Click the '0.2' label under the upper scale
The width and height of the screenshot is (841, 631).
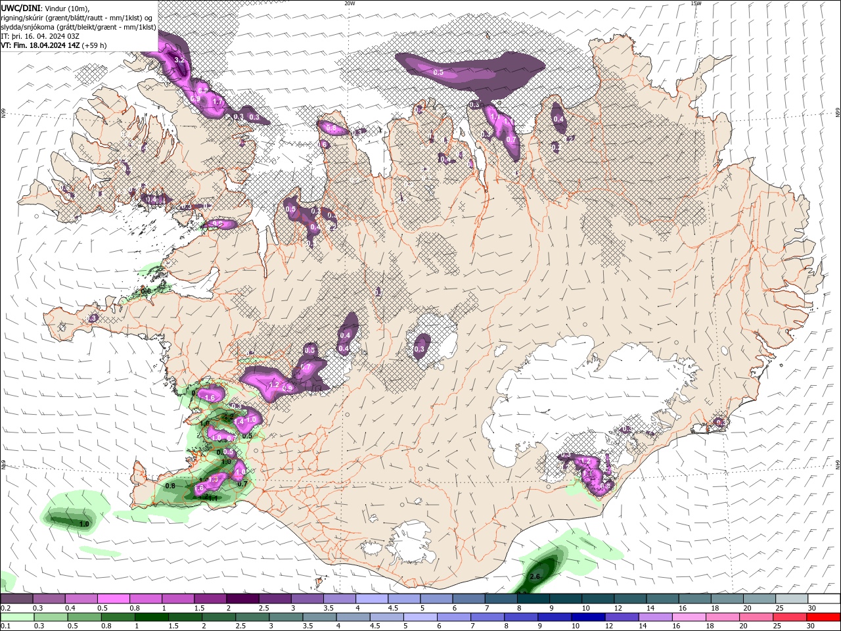[5, 608]
